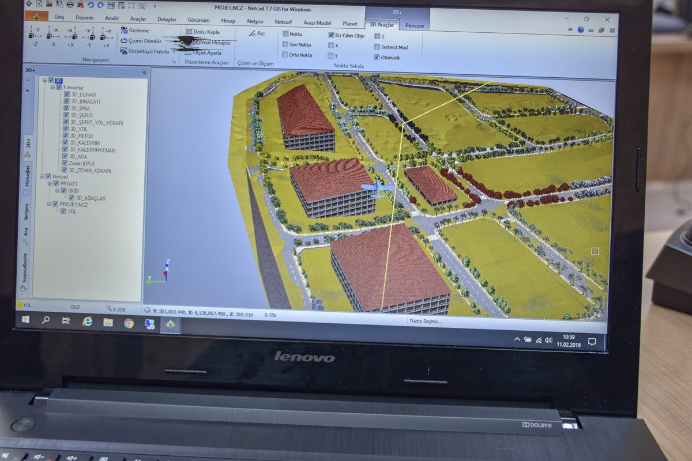Viewport: 692px width, 461px height.
Task: Click Görüntüyü Hatırla view recall tool
Action: (x=144, y=51)
